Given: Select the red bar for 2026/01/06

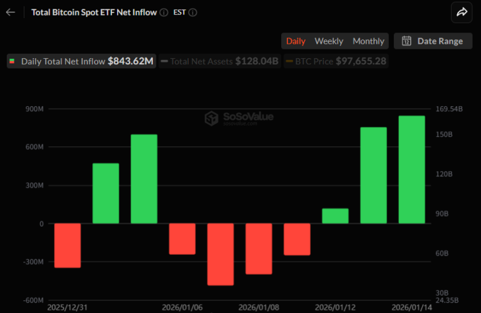Looking at the screenshot, I should (182, 239).
